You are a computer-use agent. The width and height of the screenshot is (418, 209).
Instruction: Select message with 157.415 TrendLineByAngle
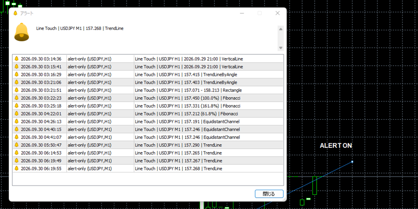[x=186, y=74]
